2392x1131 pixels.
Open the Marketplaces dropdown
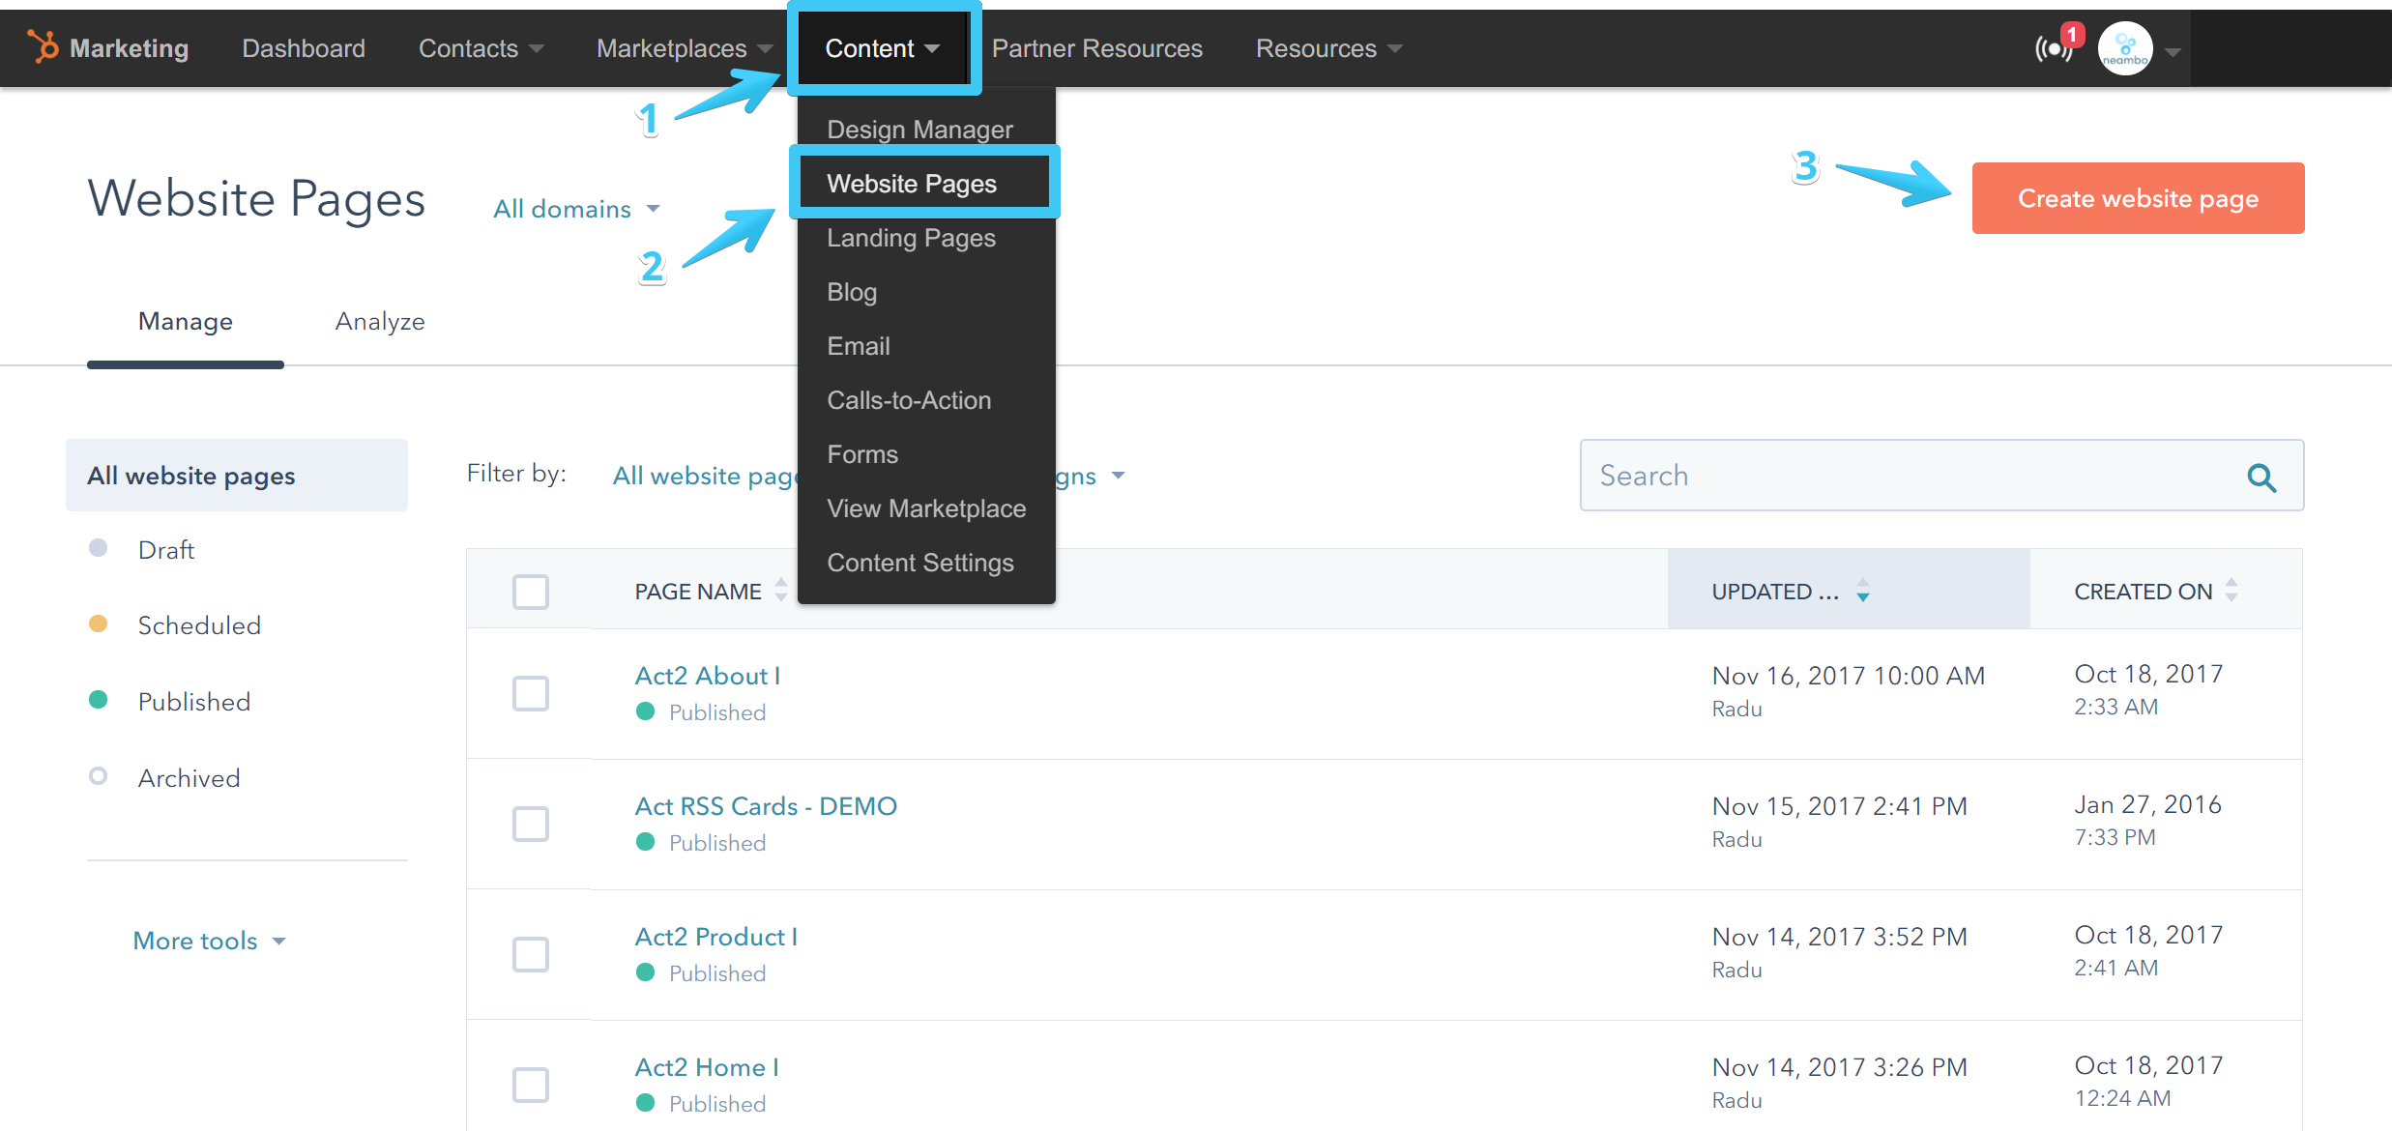(683, 47)
